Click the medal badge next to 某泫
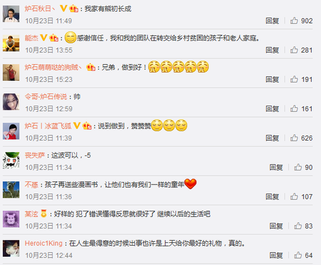The image size is (321, 265). [x=43, y=214]
